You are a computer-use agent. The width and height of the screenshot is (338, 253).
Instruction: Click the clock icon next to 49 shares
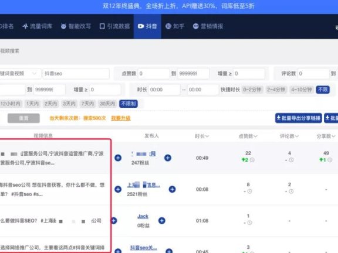pos(330,160)
